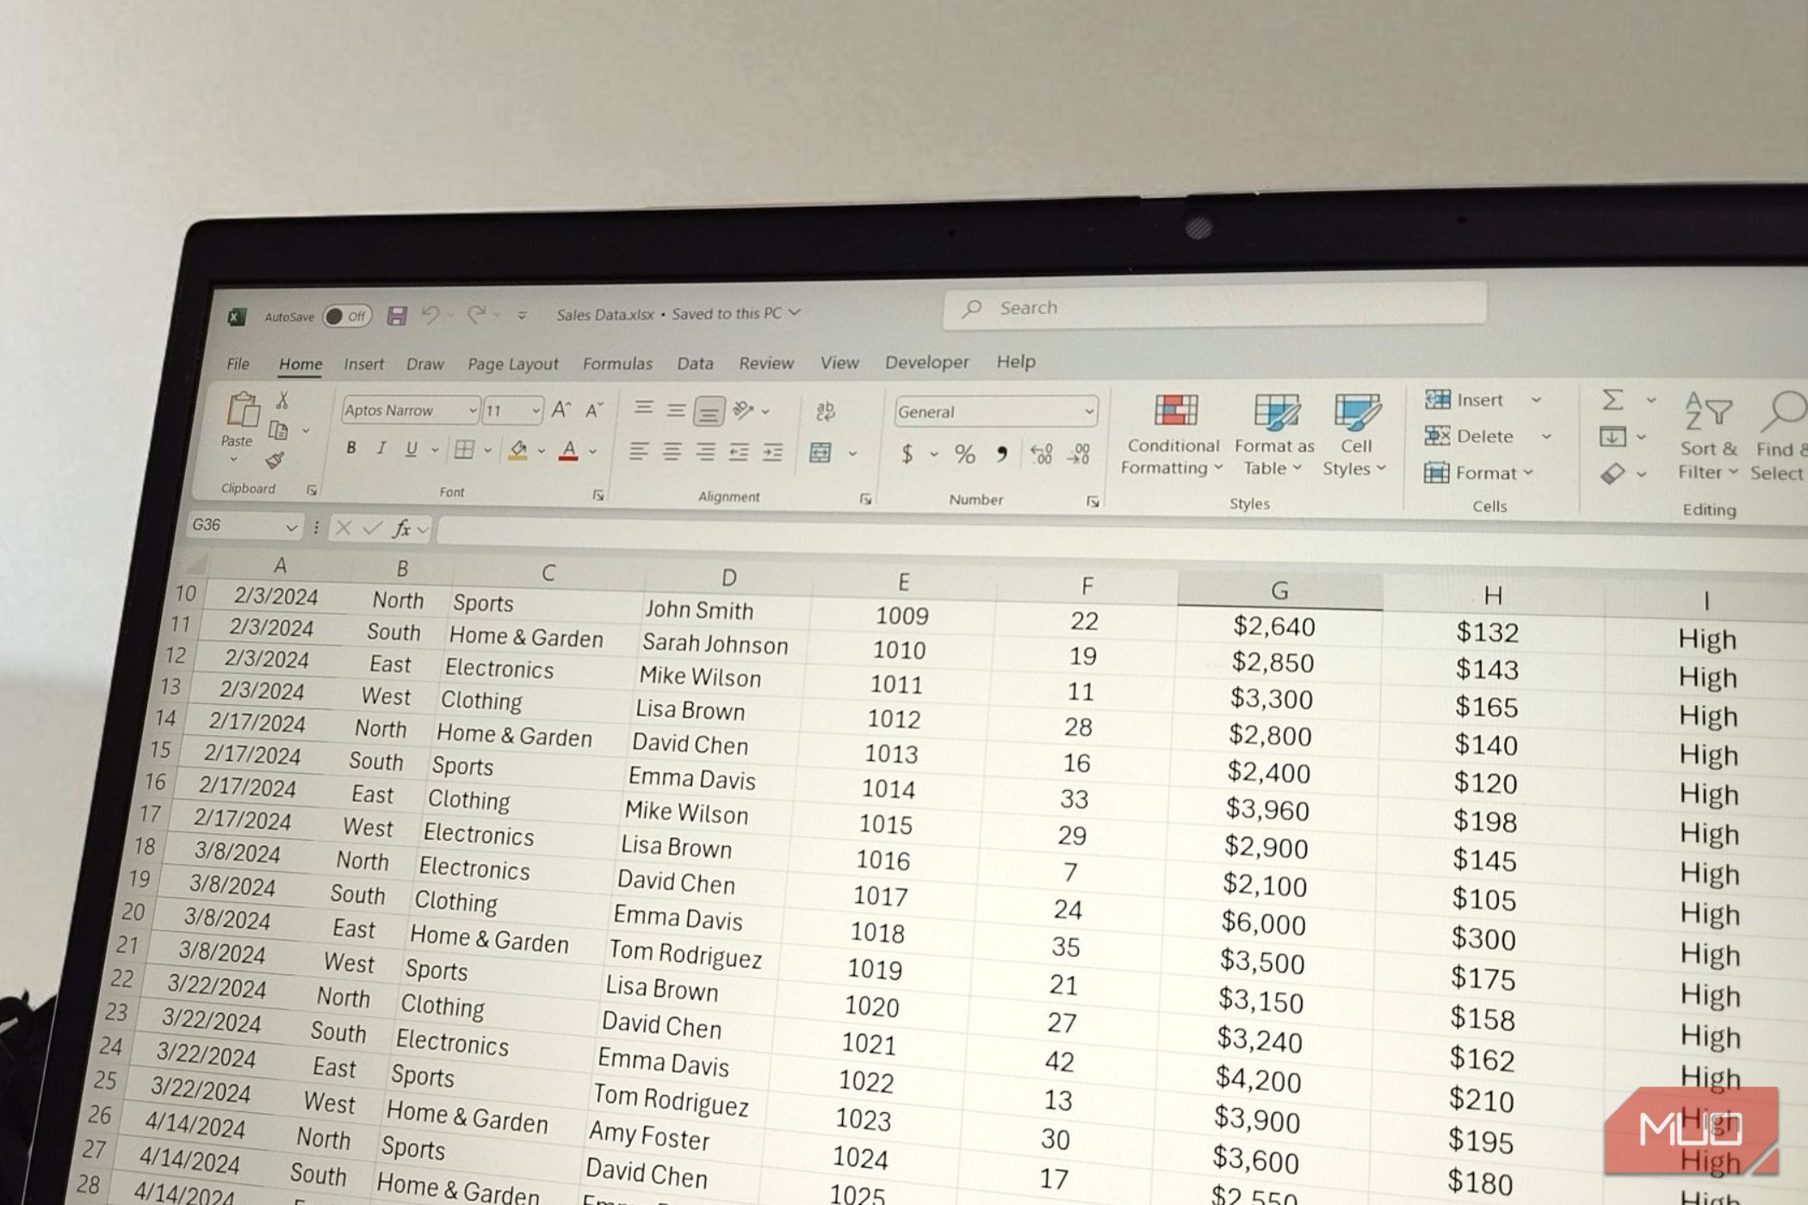The height and width of the screenshot is (1205, 1808).
Task: Click the Save icon in Quick Access Toolbar
Action: 395,315
